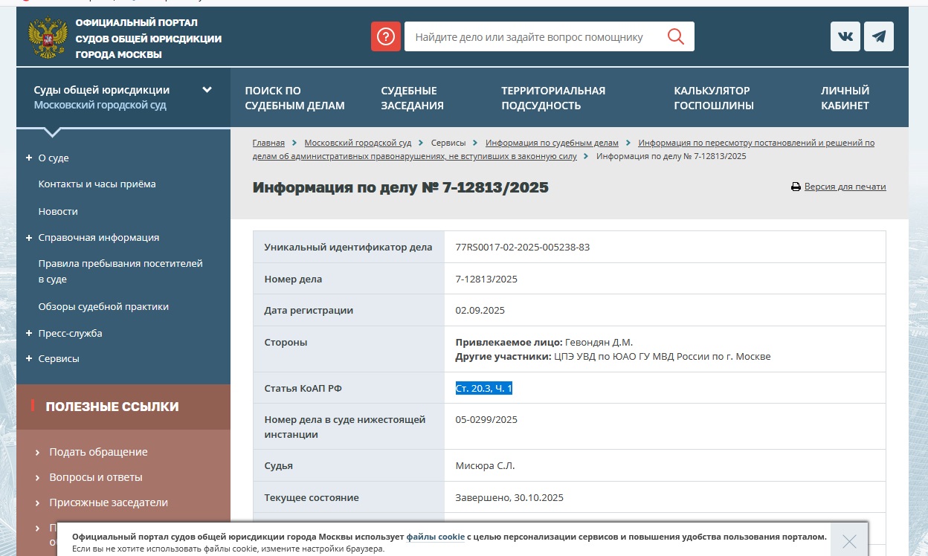Open 'Московский городской суд' breadcrumb link
The image size is (928, 556).
coord(358,143)
